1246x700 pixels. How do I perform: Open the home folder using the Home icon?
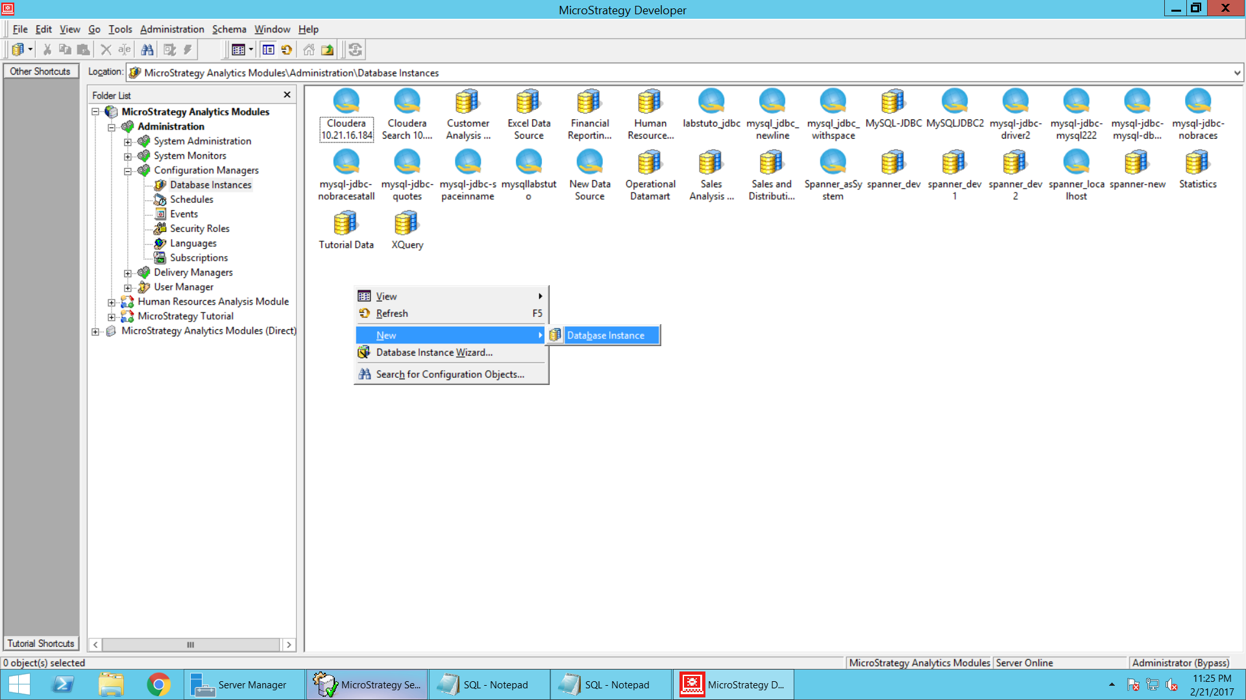(x=309, y=49)
